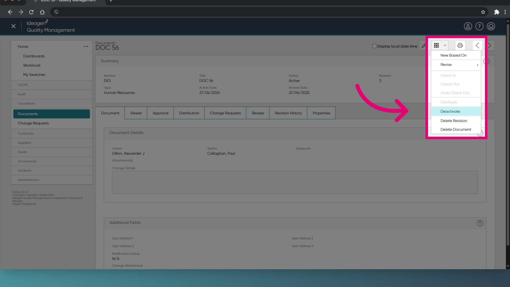Click the author name Callaghan, Paul
This screenshot has height=287, width=510.
221,154
